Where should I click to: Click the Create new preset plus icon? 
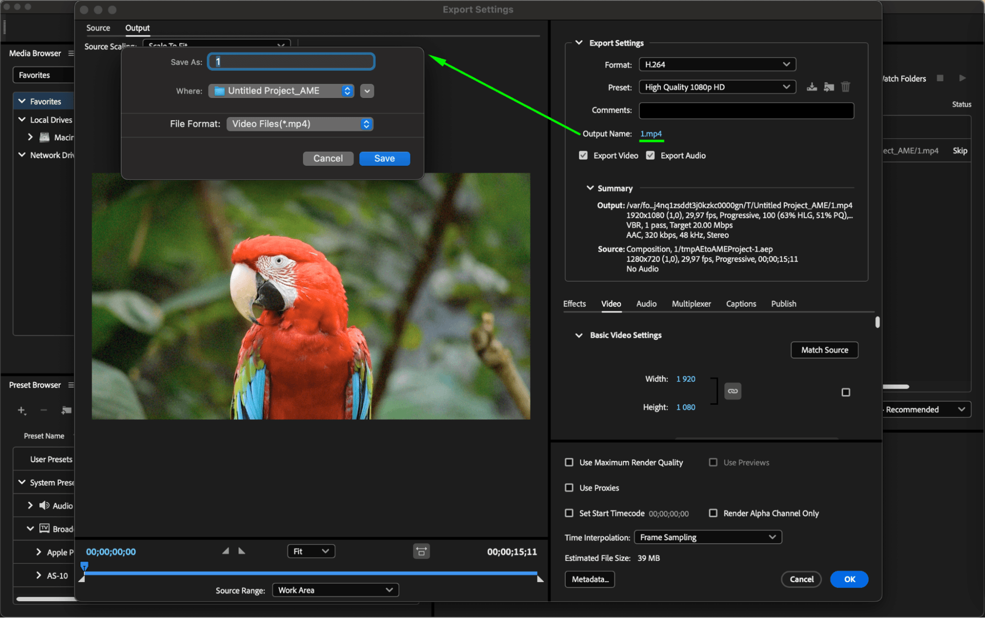pos(22,410)
